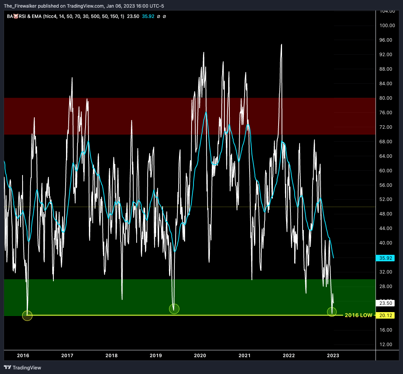Click the 64.00 level on the price axis
The width and height of the screenshot is (403, 374).
tap(386, 156)
